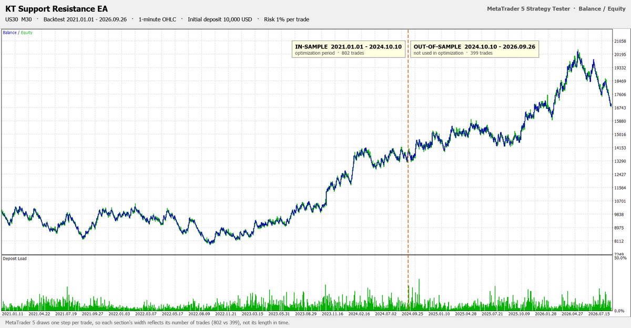Select the "Initial deposit 10,000 USD" text
Viewport: 631px width, 328px height.
[x=219, y=19]
